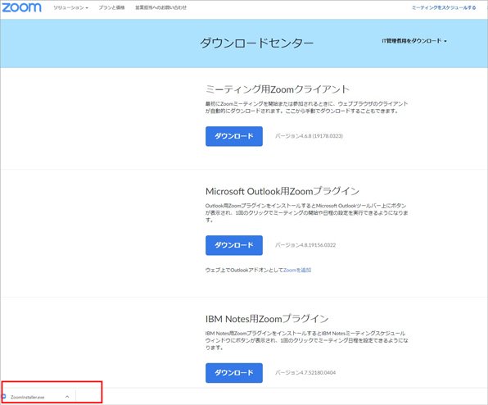Click the IBM Notes用Zoomプラグイン heading
Screen dimensions: 488x405
click(267, 319)
